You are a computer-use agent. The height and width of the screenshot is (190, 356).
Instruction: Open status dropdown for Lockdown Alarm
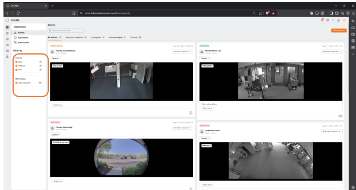332,131
